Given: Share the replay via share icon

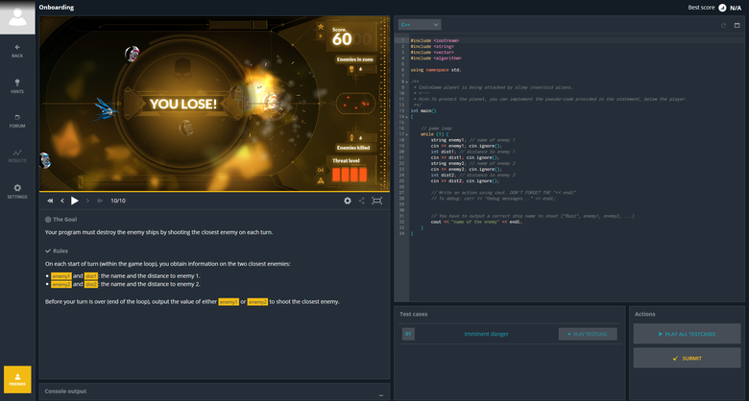Looking at the screenshot, I should (362, 200).
